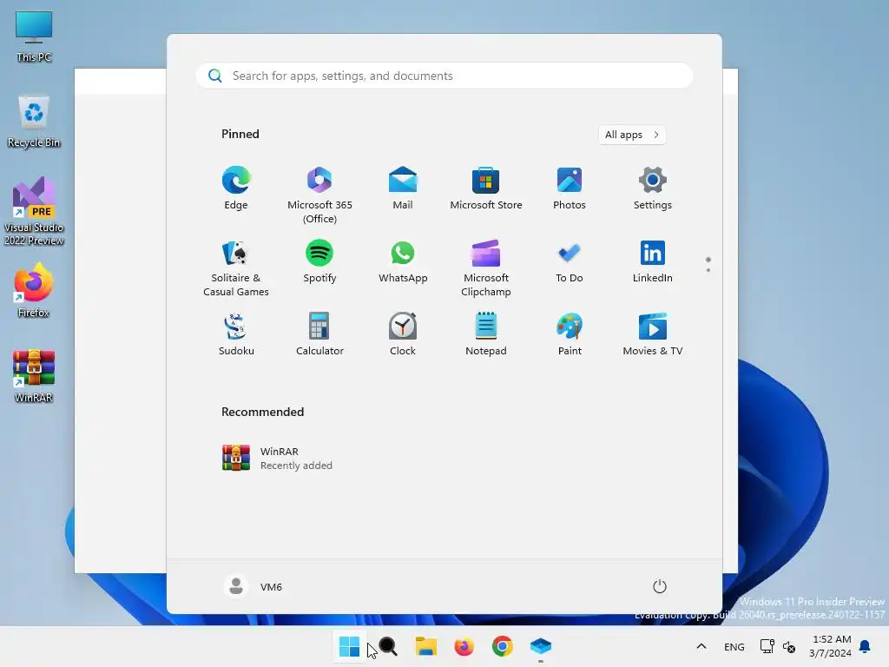Launch Microsoft 365 (Office)

click(x=319, y=195)
